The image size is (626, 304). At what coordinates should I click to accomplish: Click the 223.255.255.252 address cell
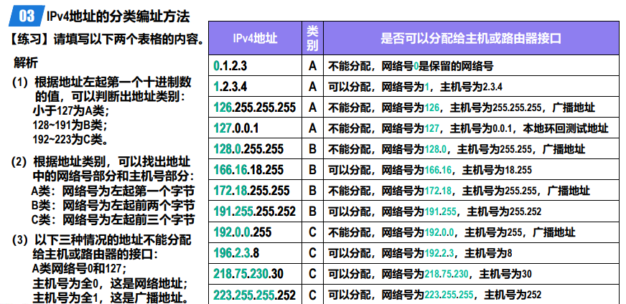(x=254, y=295)
